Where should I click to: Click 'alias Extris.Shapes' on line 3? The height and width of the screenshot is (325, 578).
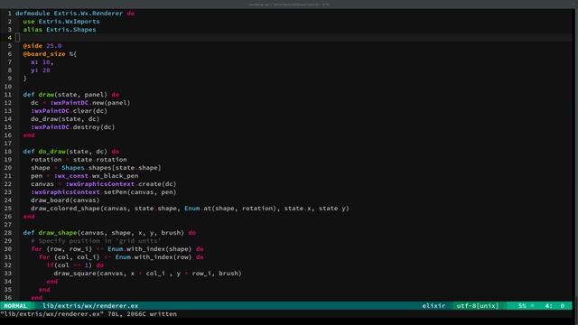[60, 30]
